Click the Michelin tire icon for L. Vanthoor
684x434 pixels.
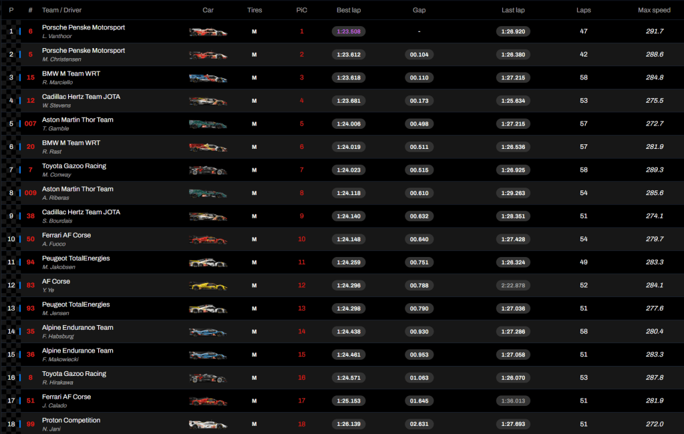click(x=254, y=31)
